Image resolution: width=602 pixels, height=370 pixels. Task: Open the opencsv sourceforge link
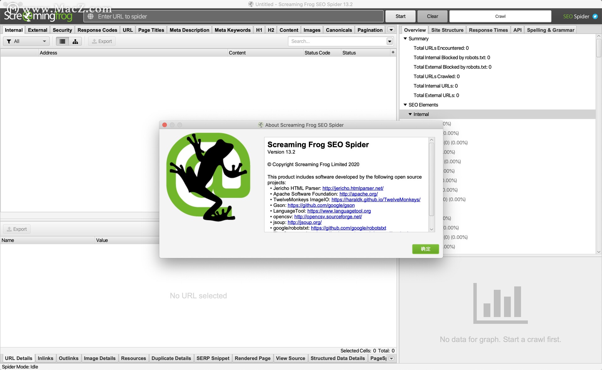click(328, 217)
